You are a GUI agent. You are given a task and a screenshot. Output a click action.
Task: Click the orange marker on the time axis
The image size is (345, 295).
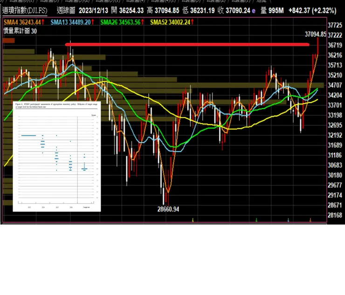310,220
